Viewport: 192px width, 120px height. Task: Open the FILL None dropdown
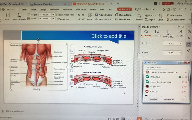click(172, 43)
